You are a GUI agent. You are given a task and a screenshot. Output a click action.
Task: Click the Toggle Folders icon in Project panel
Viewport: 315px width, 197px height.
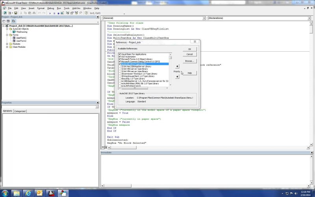(x=13, y=21)
